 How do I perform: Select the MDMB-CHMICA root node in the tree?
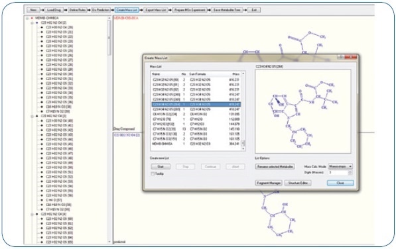pyautogui.click(x=47, y=18)
